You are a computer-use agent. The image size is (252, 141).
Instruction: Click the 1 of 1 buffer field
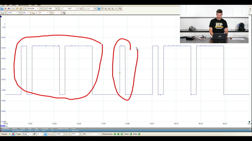tap(70, 8)
